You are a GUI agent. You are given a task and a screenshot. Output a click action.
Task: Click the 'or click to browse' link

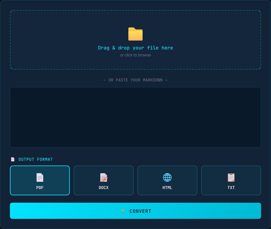coord(135,55)
